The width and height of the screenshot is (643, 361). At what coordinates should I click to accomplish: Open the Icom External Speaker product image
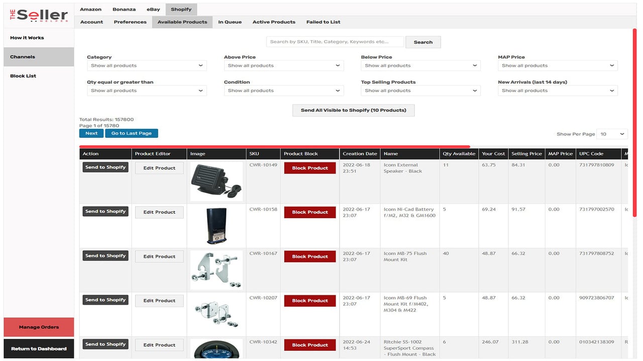pyautogui.click(x=217, y=182)
